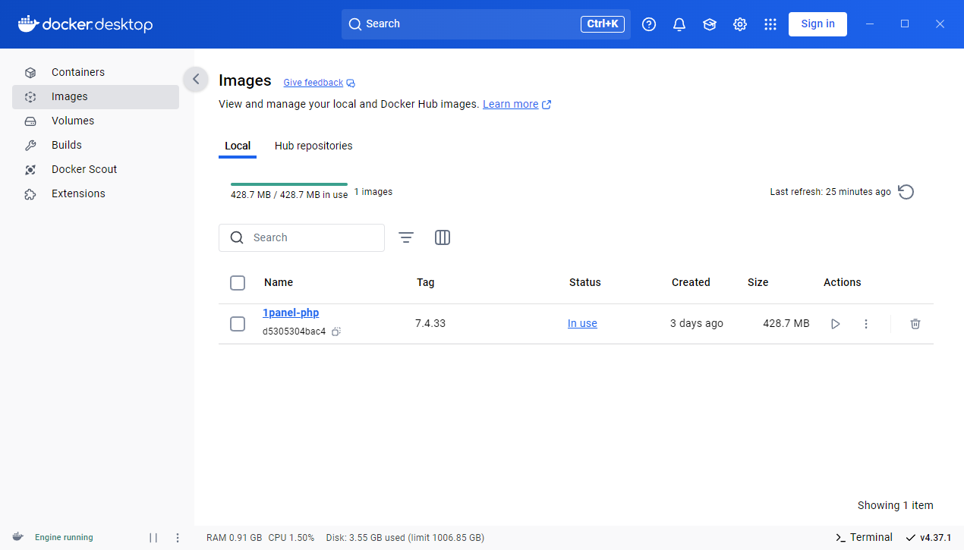This screenshot has width=964, height=550.
Task: Run the 1panel-php image
Action: 836,324
